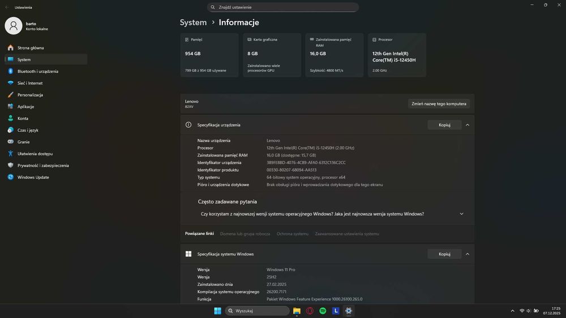Open the blue L app on taskbar
Screen dimensions: 566x318
pyautogui.click(x=336, y=311)
